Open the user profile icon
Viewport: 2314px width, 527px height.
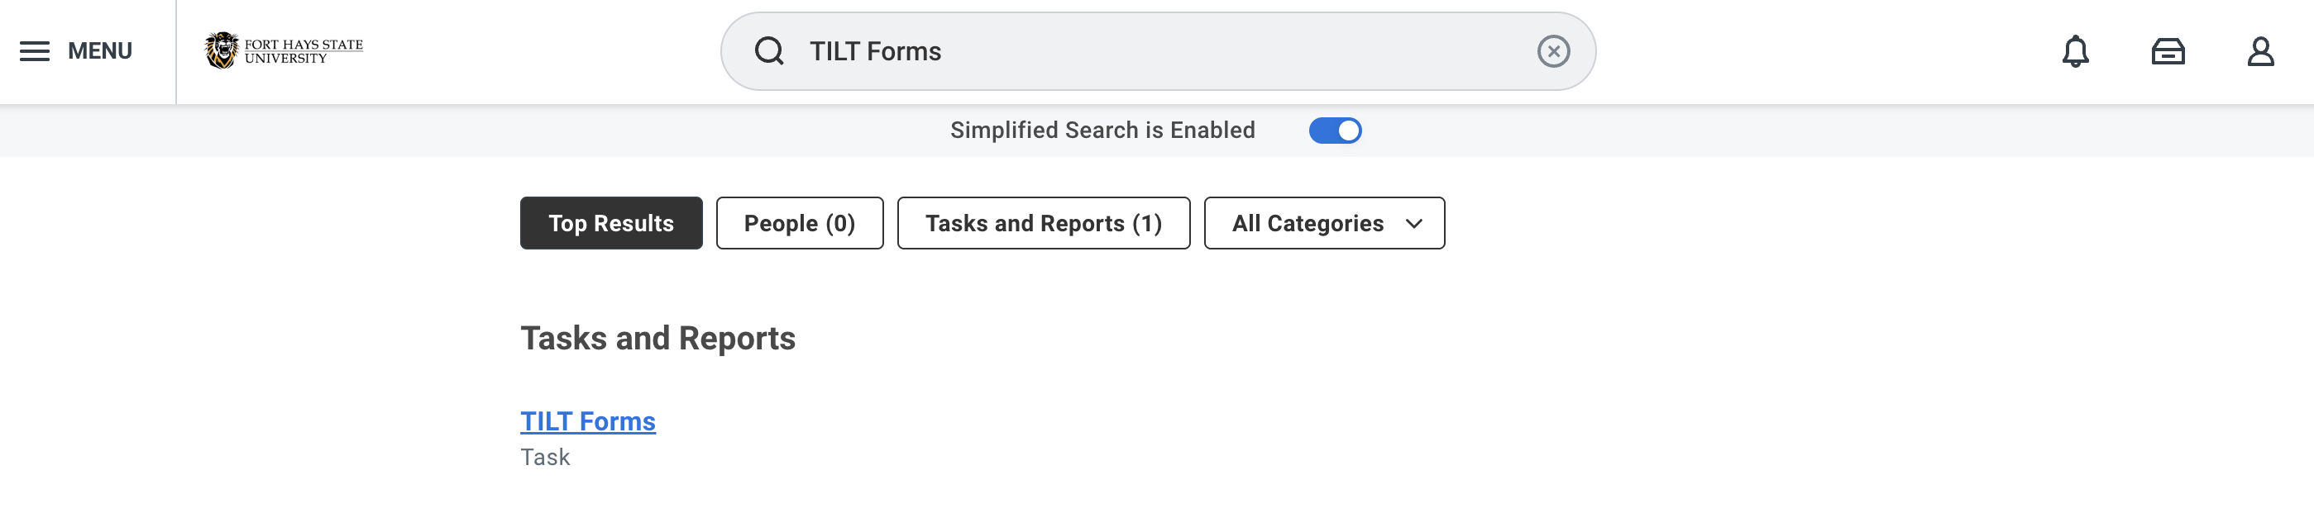point(2260,51)
